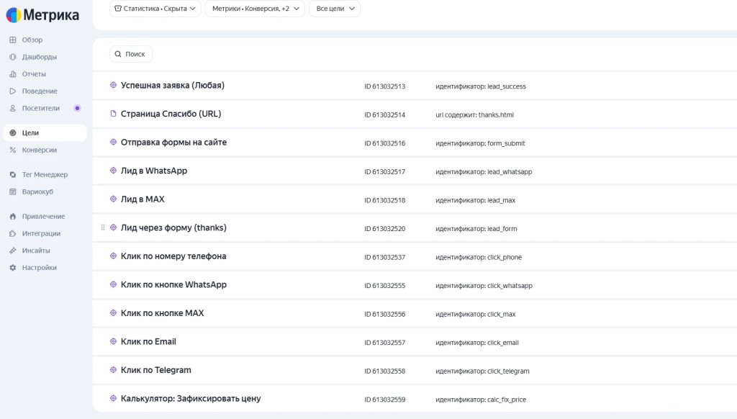Click the Метрика logo icon
Image resolution: width=737 pixels, height=419 pixels.
point(13,15)
